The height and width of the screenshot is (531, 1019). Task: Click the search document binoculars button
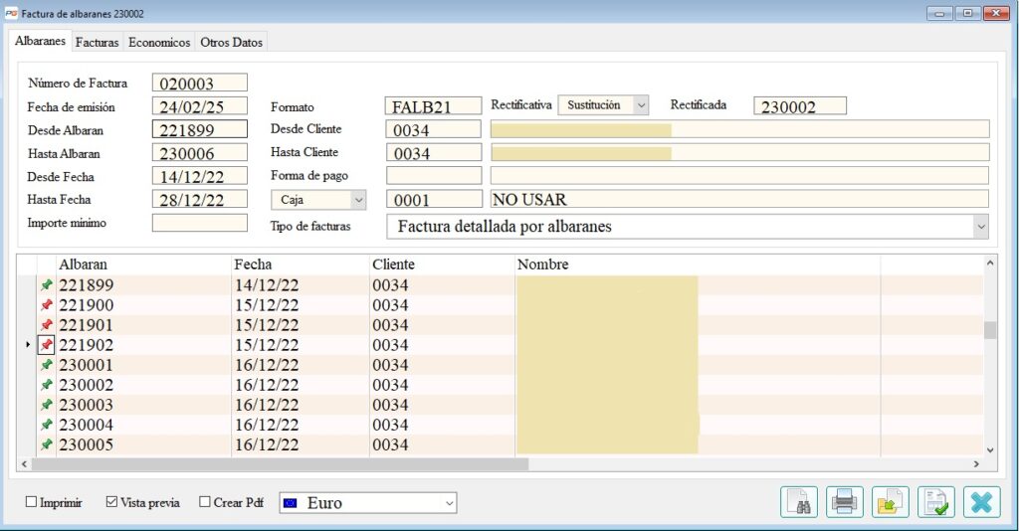click(x=799, y=502)
